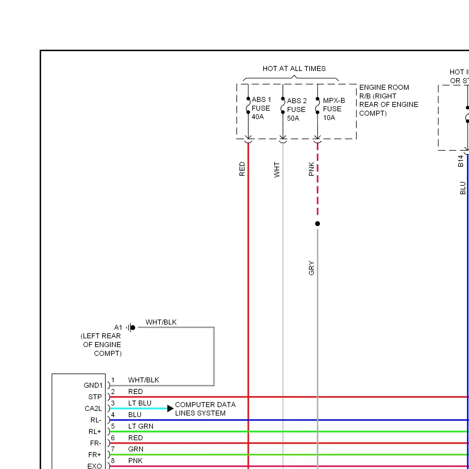
Task: Click pin 6 RED wire label
Action: pyautogui.click(x=135, y=438)
